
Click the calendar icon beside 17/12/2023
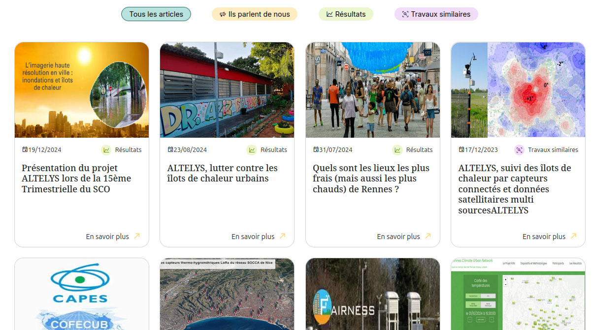(461, 150)
